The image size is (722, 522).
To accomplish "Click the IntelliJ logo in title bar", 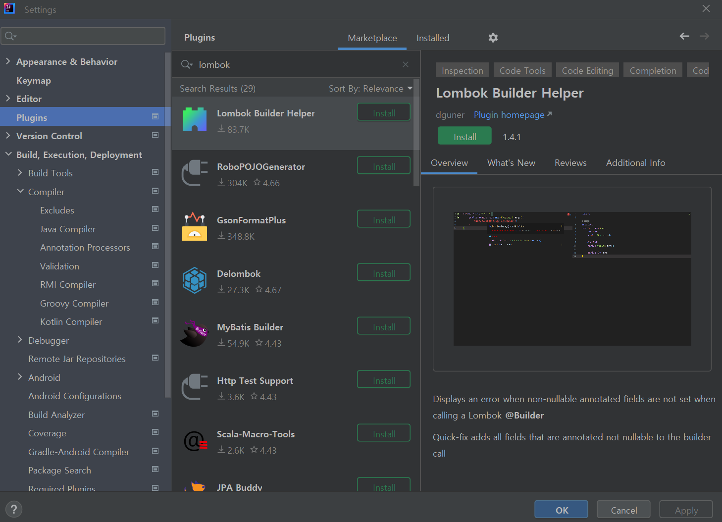I will pos(9,8).
